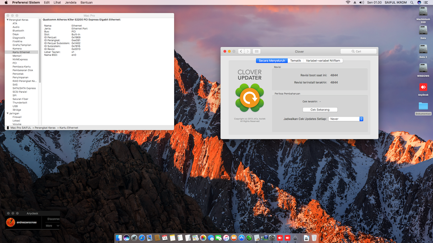433x243 pixels.
Task: Click Disconnect in the Anydesk window
Action: (53, 219)
